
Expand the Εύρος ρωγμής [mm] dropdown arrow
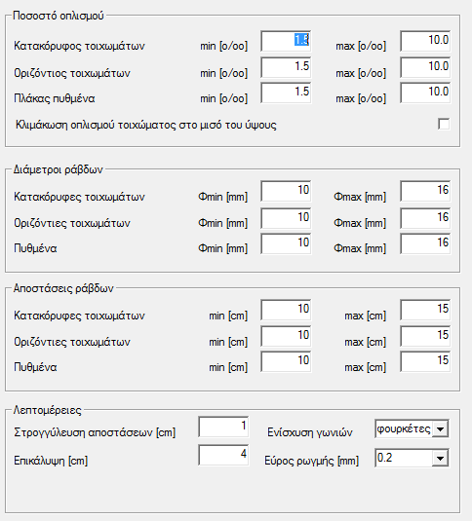point(440,459)
